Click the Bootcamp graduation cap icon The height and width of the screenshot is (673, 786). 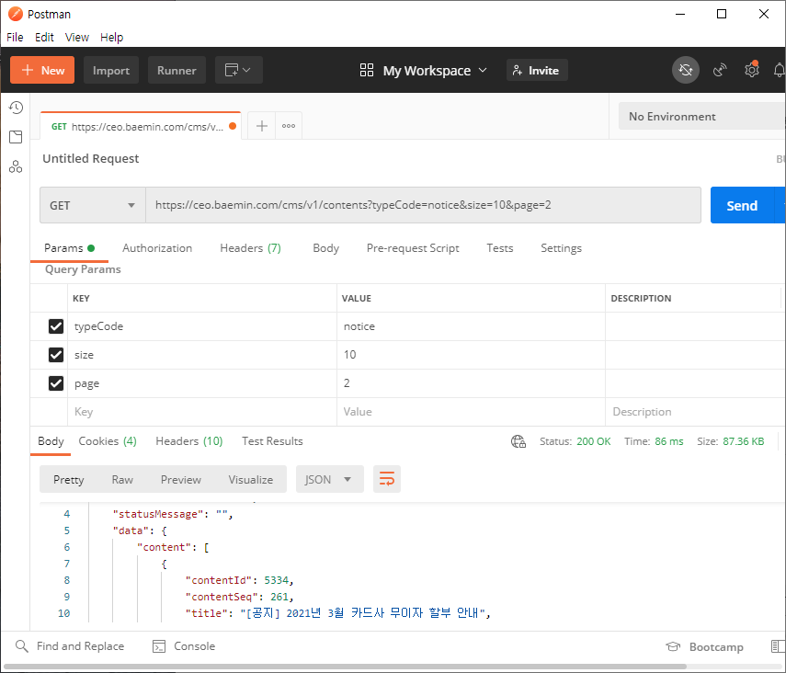673,646
